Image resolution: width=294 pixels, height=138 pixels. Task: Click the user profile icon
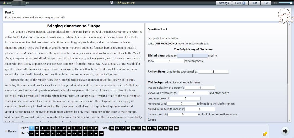pos(4,3)
